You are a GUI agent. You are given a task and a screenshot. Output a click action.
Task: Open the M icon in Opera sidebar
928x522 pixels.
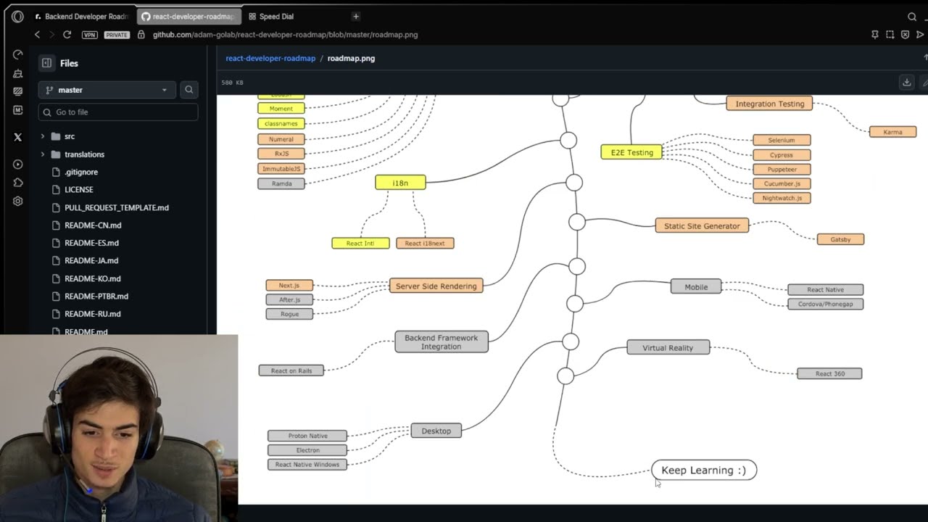[x=18, y=110]
